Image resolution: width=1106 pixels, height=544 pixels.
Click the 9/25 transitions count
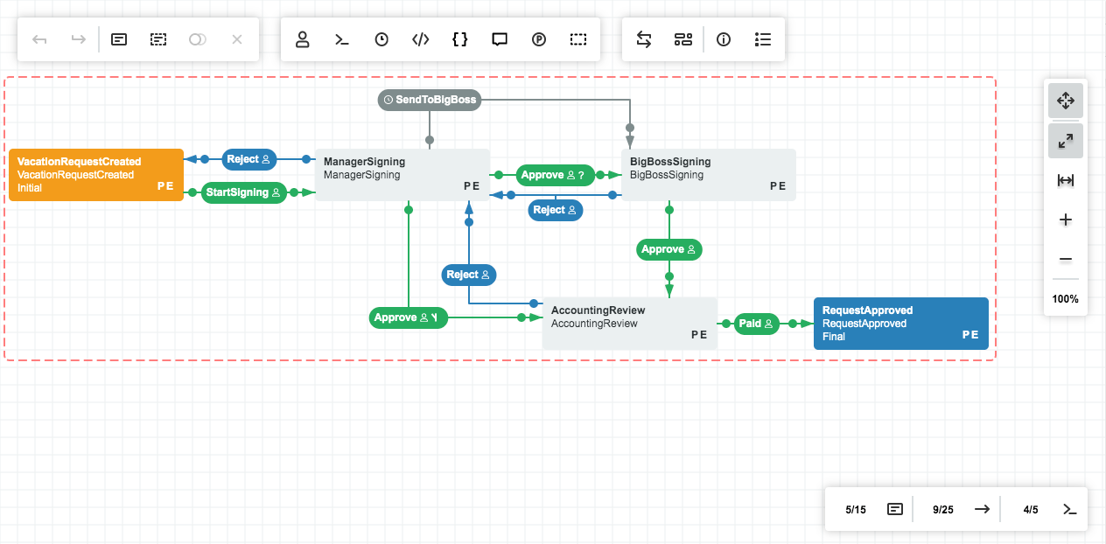point(943,509)
